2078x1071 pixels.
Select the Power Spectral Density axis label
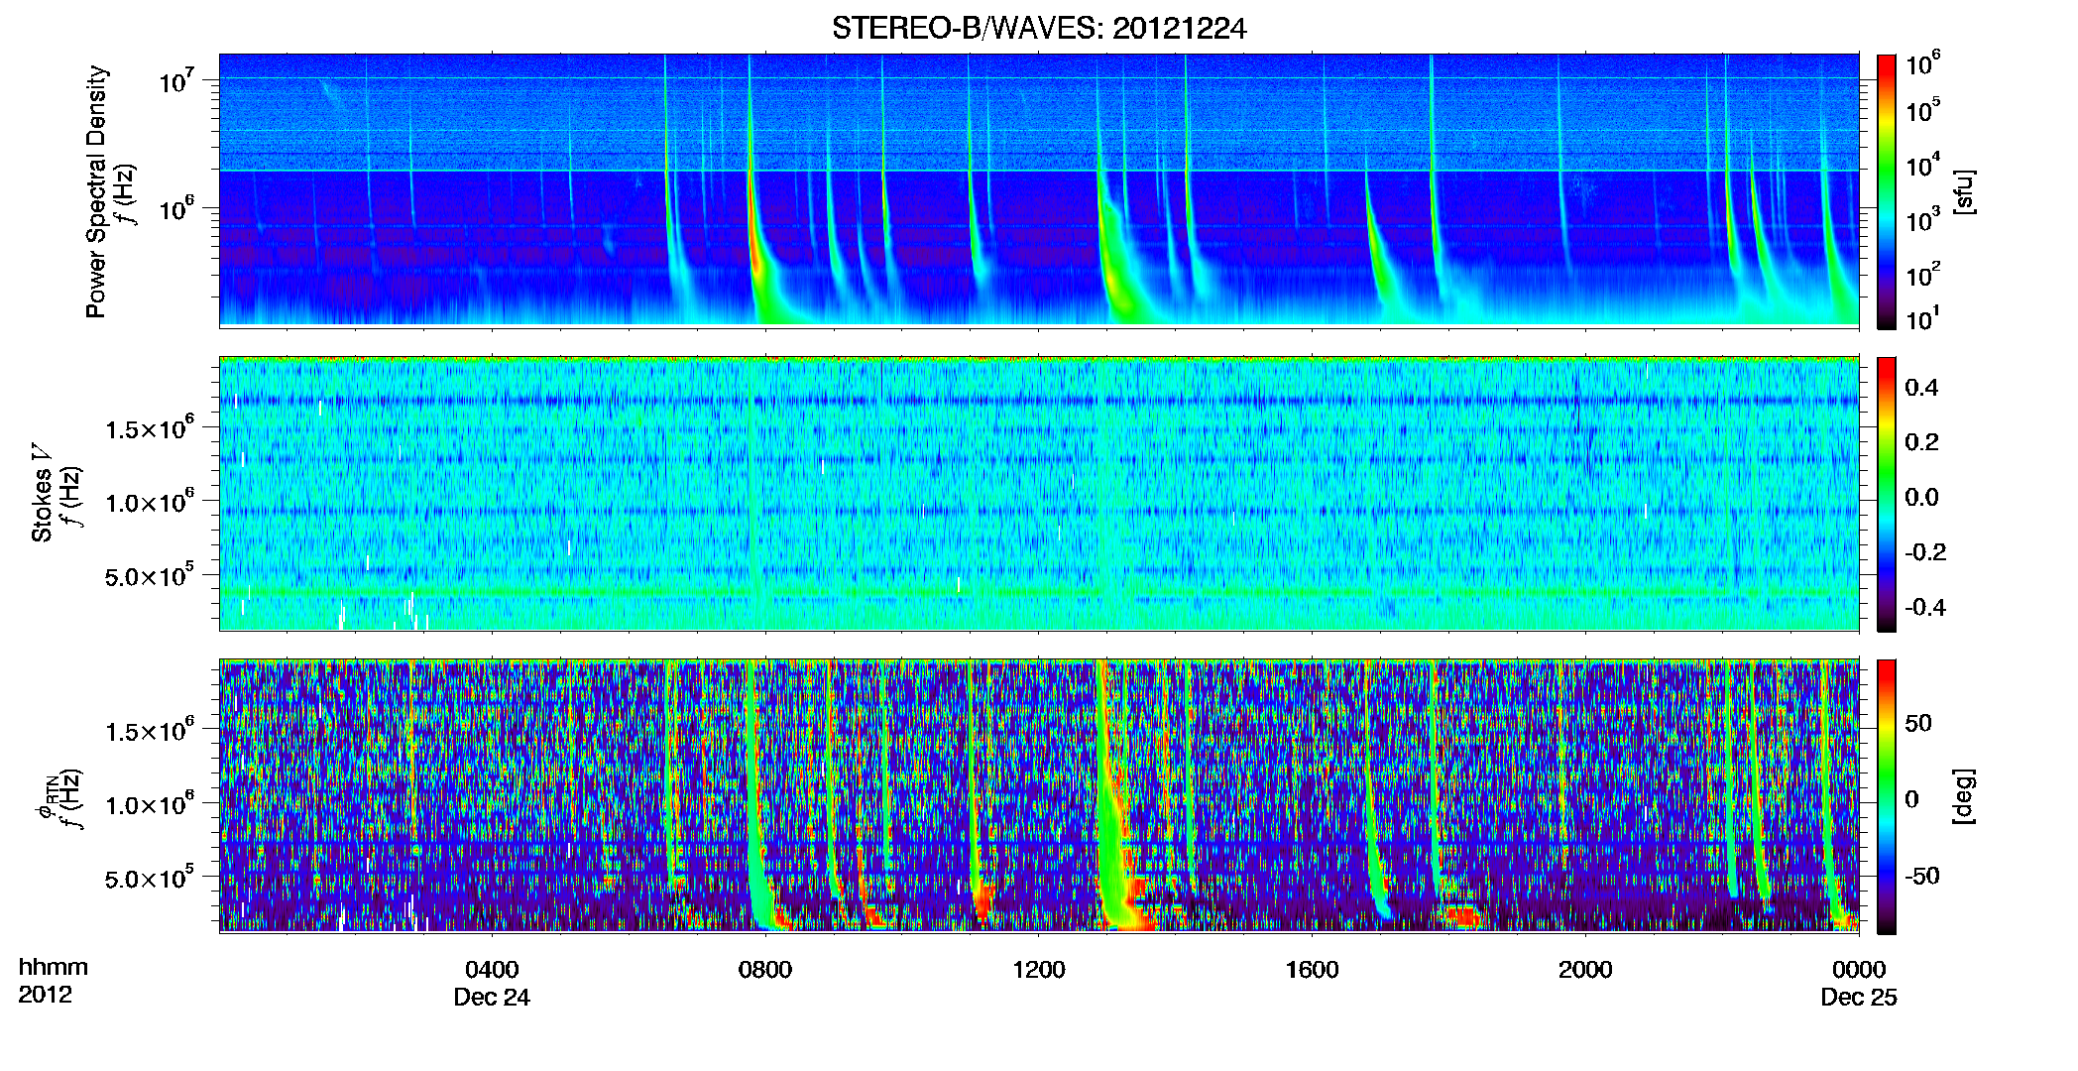pyautogui.click(x=96, y=191)
